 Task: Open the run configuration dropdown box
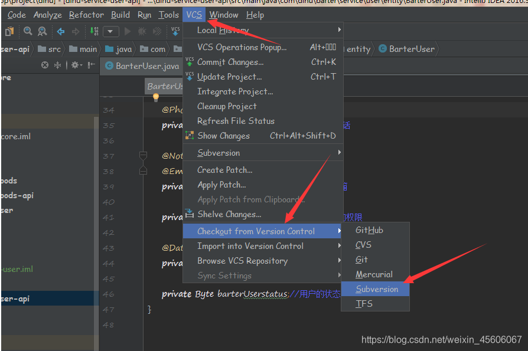[x=111, y=32]
